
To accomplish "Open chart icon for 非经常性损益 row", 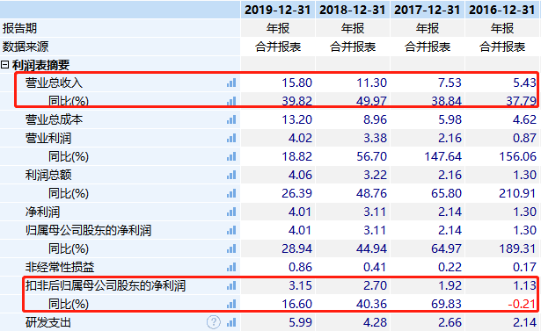I will tap(231, 267).
